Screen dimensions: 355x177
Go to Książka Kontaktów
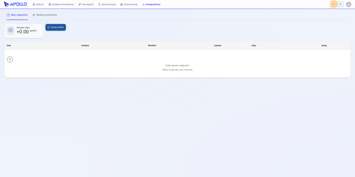point(61,4)
